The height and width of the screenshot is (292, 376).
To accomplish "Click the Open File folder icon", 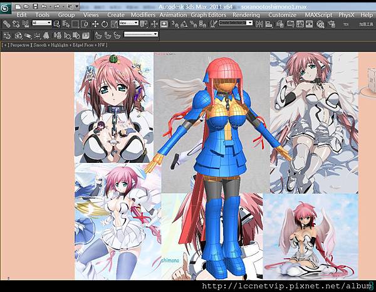I will 26,7.
